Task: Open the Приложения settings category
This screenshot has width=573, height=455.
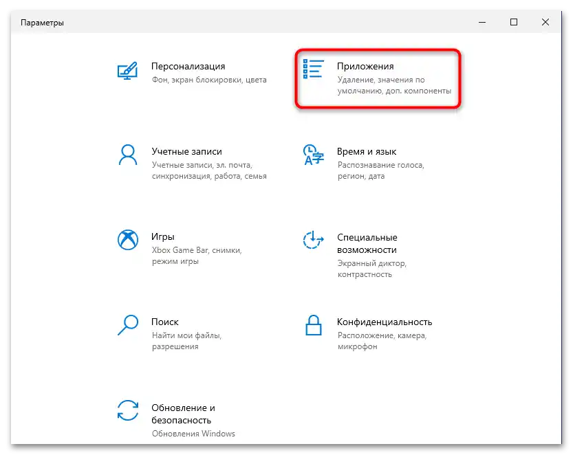Action: (366, 66)
